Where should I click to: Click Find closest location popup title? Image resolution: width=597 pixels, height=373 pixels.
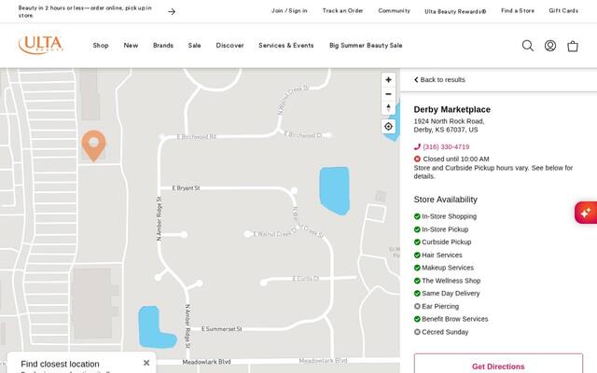[60, 364]
